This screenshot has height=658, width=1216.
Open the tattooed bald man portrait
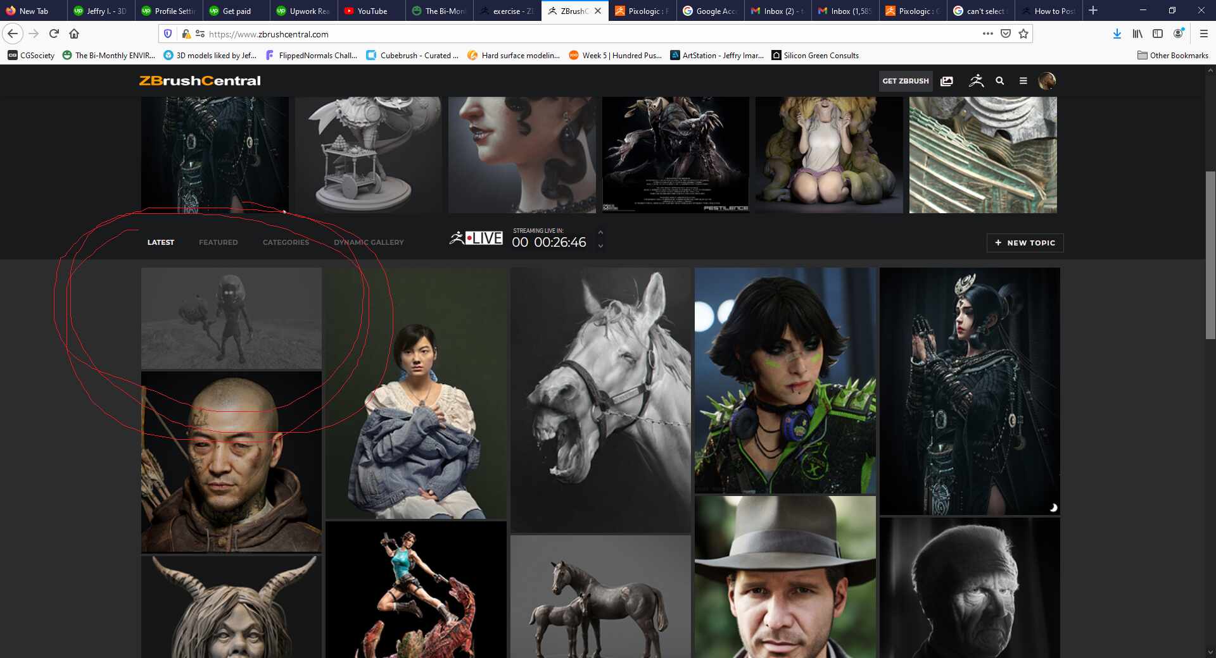point(231,462)
